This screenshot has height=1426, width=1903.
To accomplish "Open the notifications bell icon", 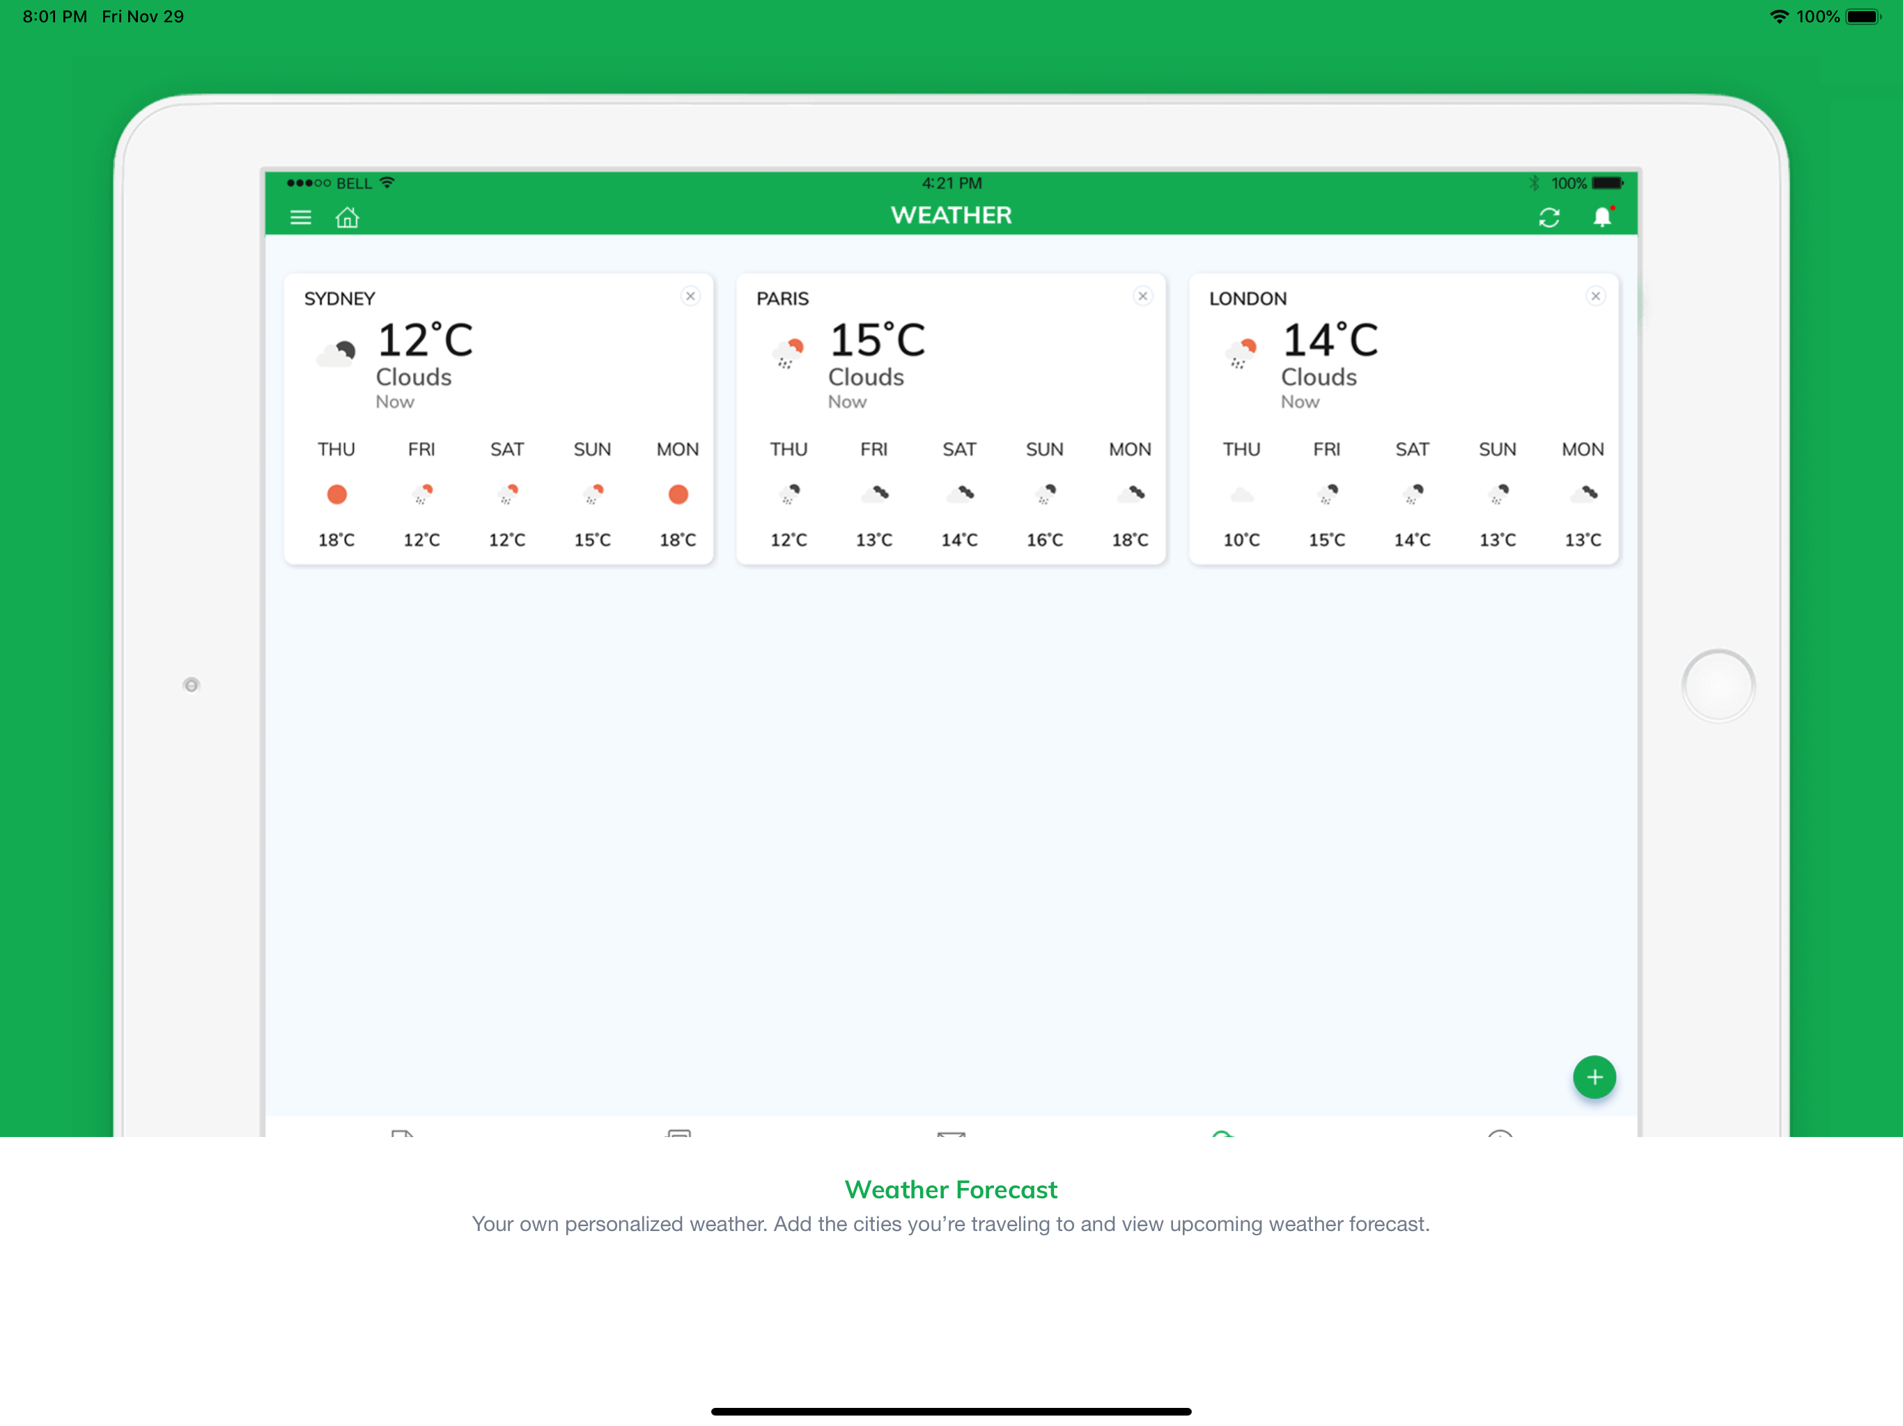I will 1602,217.
